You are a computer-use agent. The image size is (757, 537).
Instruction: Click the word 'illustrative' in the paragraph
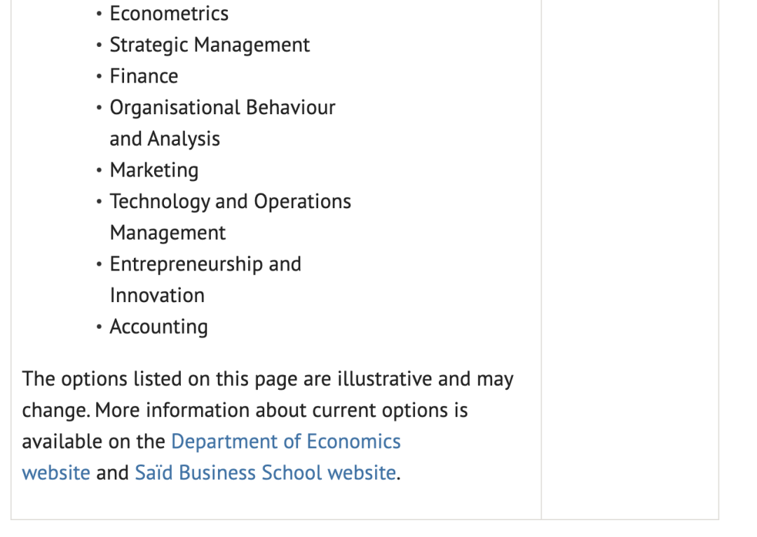pyautogui.click(x=385, y=379)
